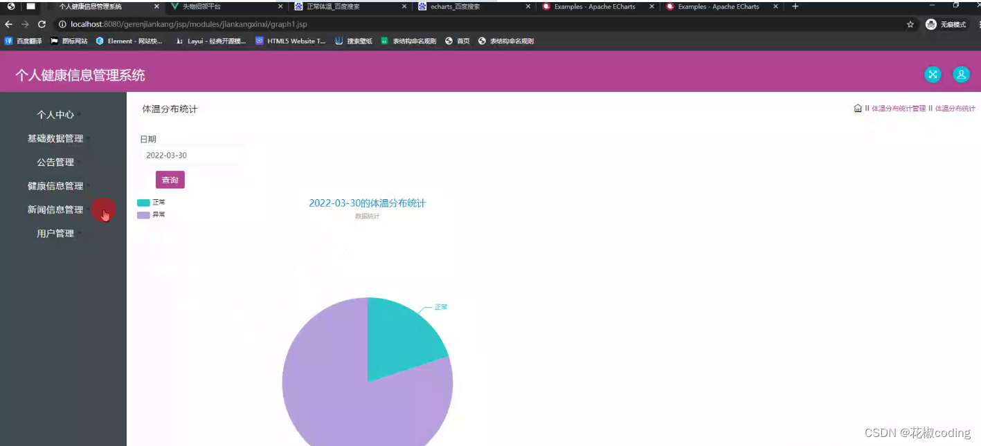Expand 公告管理 sidebar menu
This screenshot has height=446, width=981.
click(55, 162)
